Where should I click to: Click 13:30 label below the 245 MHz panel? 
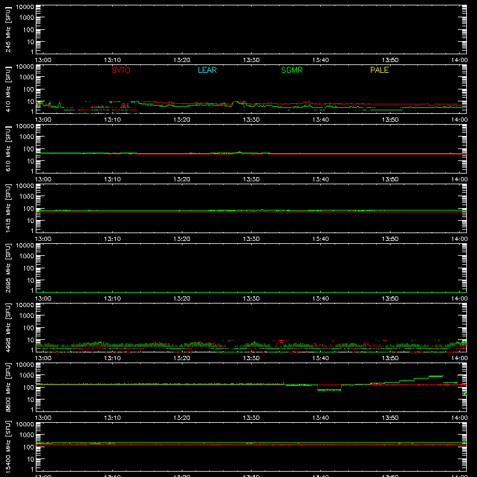(251, 60)
